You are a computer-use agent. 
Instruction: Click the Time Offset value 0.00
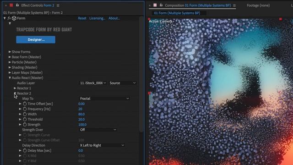click(81, 104)
